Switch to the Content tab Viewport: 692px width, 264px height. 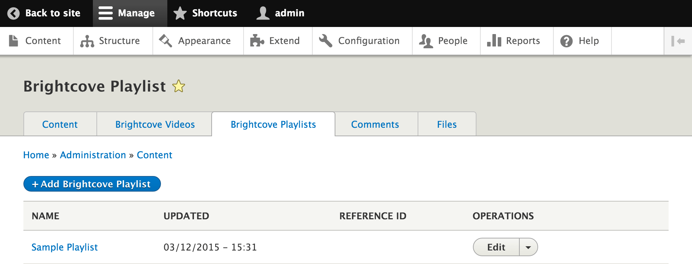[60, 124]
